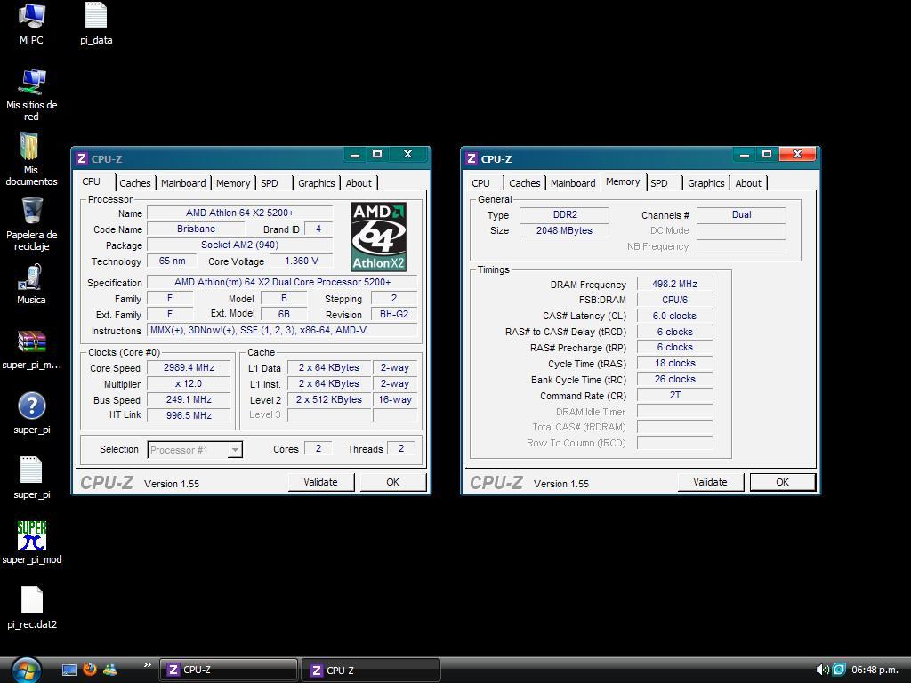This screenshot has height=683, width=911.
Task: Switch to Caches tab in left CPU-Z window
Action: [135, 183]
